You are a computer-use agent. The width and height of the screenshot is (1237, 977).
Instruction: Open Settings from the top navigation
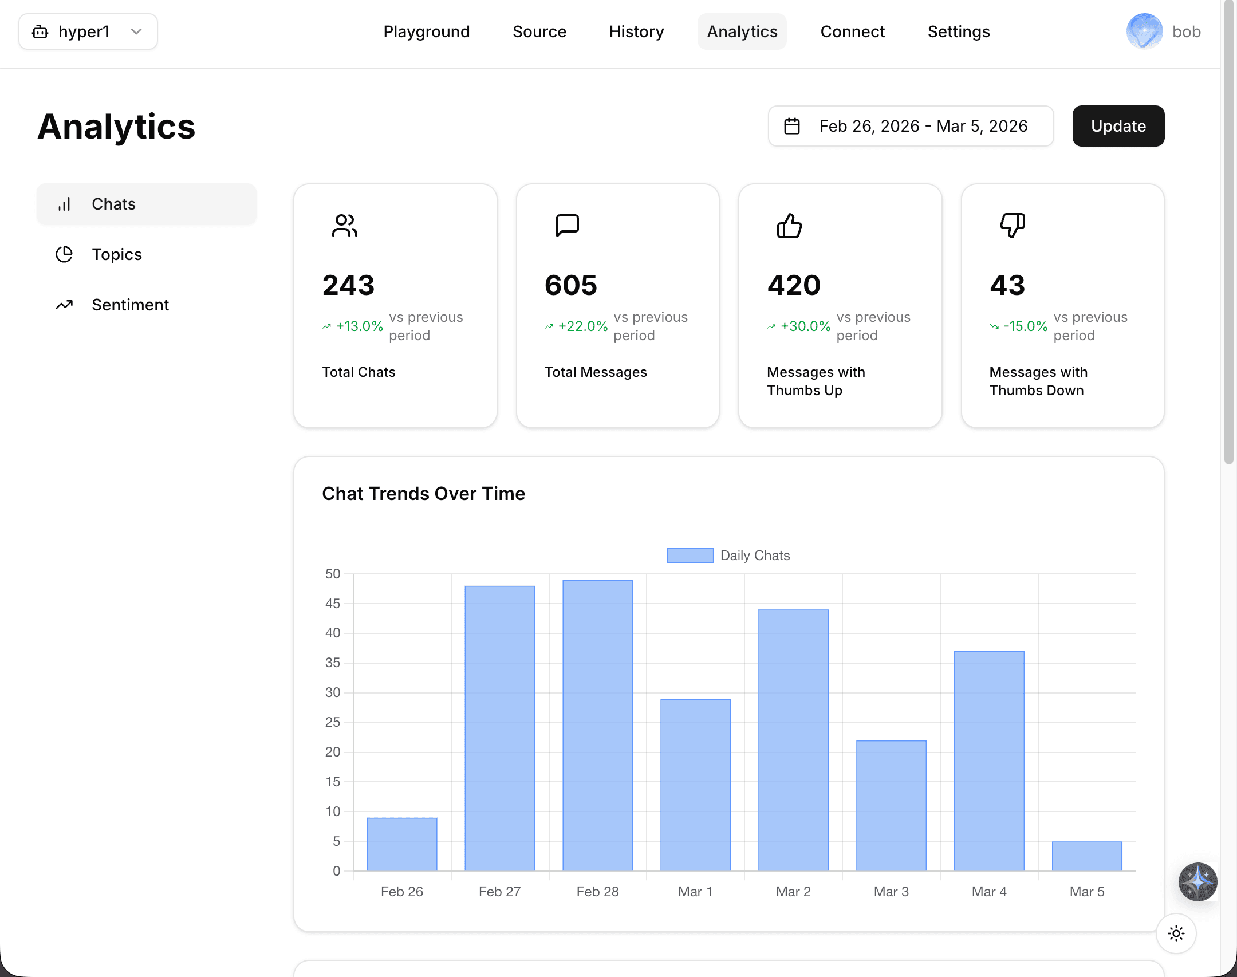[959, 31]
